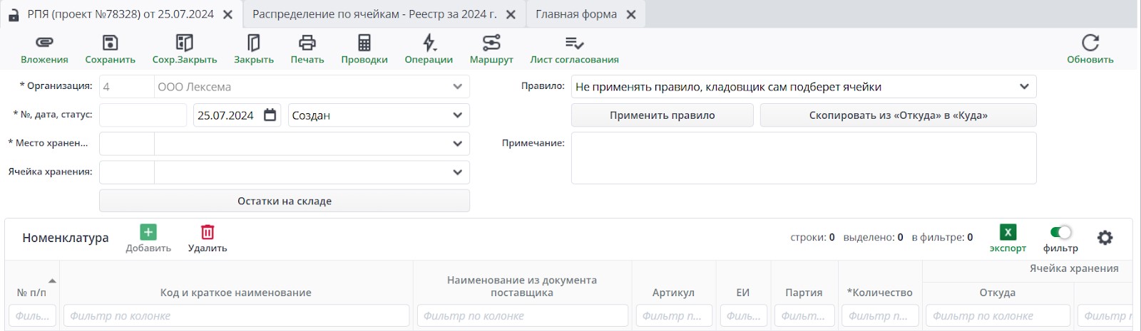Switch to Распределение по ячейкам tab

374,14
